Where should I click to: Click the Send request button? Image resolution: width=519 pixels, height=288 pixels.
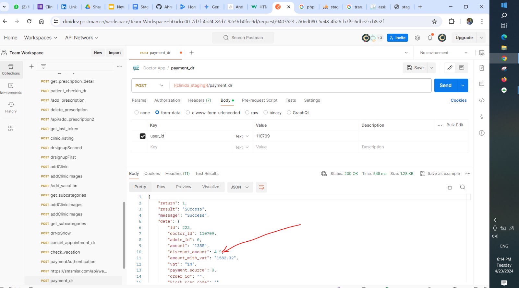(x=445, y=86)
